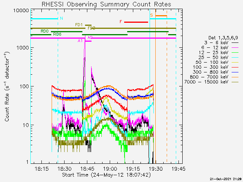
Task: Click the '100' y-axis label
Action: (24, 86)
